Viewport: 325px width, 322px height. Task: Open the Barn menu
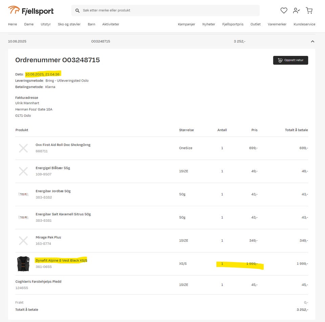91,24
